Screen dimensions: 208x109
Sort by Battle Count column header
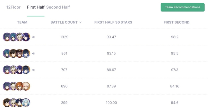click(64, 22)
